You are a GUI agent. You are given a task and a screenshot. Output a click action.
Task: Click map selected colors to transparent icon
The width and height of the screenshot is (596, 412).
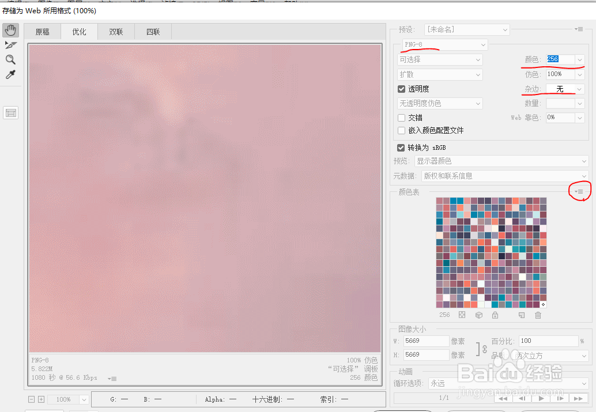tap(462, 315)
